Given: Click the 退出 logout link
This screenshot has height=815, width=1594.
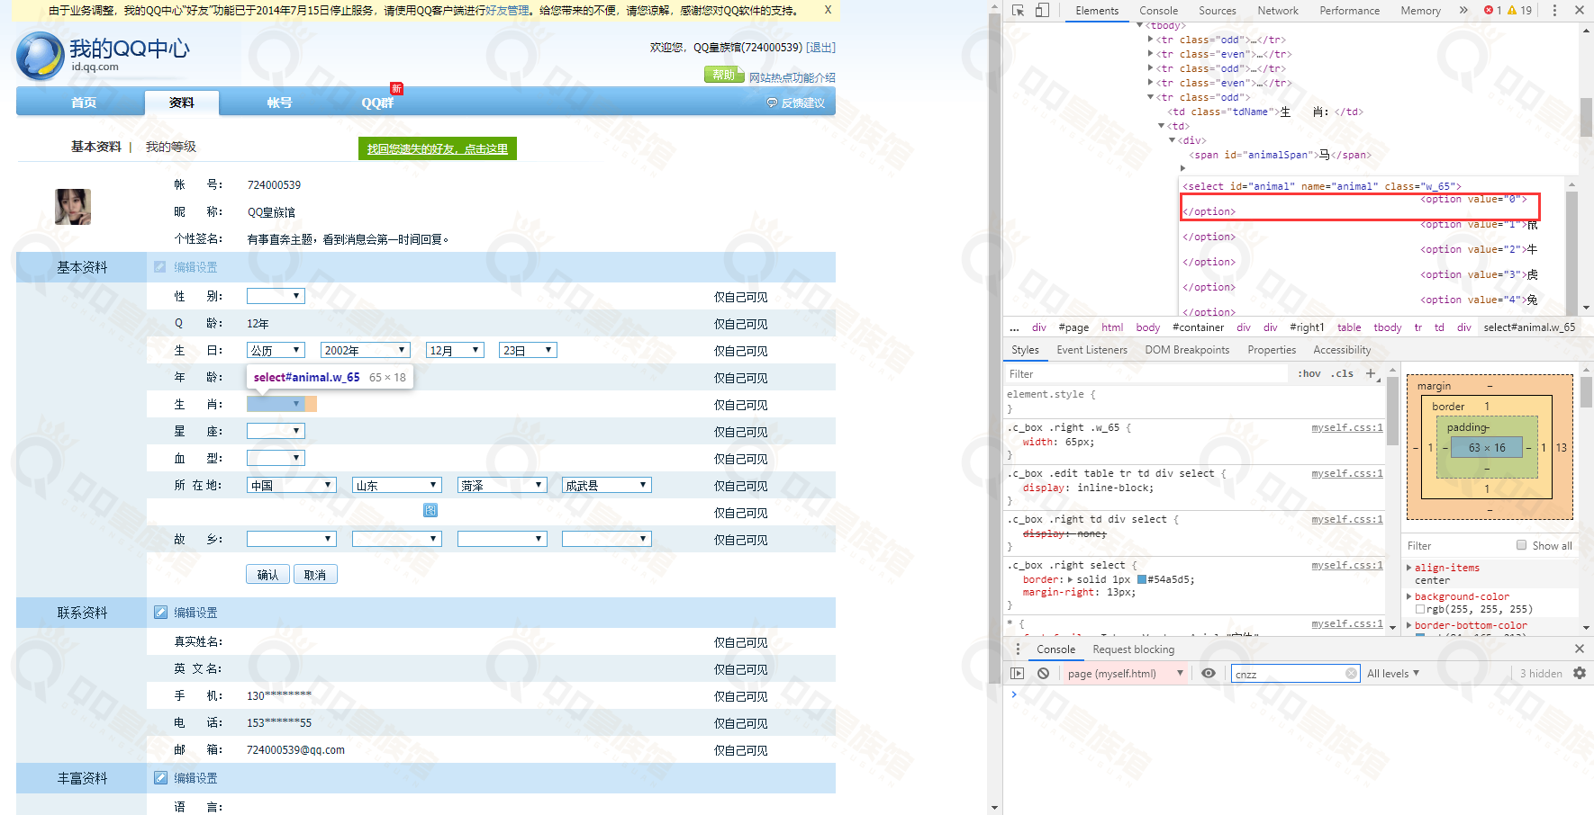Looking at the screenshot, I should pyautogui.click(x=820, y=48).
